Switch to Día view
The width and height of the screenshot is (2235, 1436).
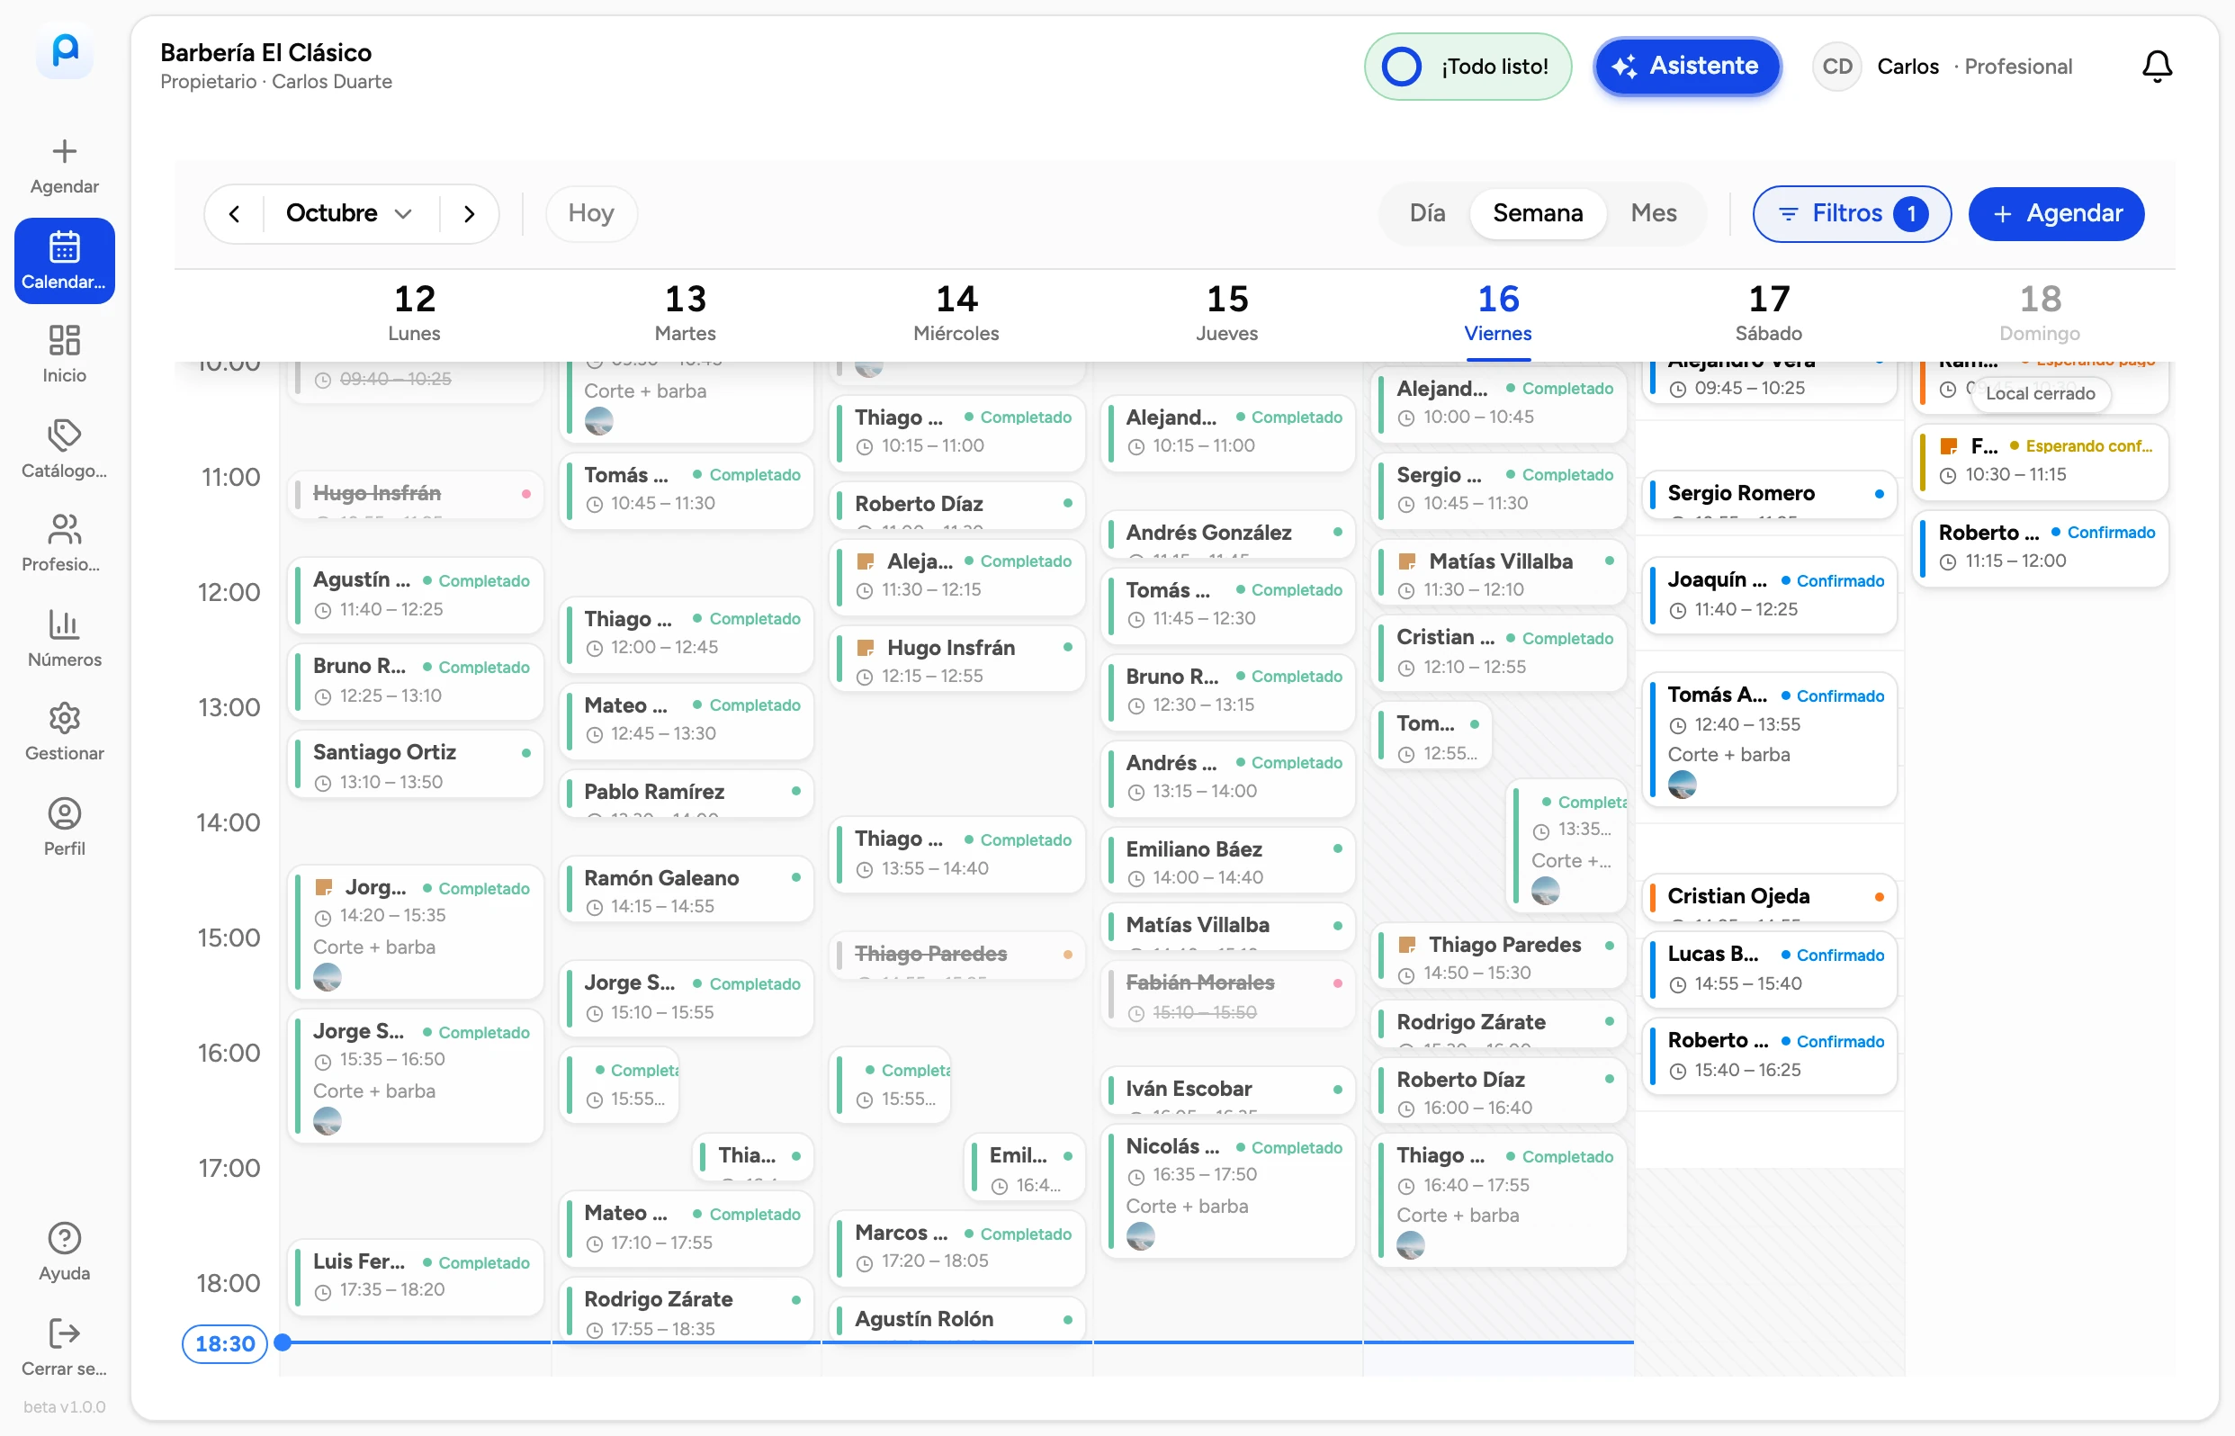(1427, 213)
